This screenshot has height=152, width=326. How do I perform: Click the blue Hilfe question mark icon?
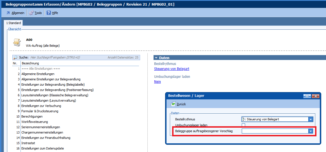[49, 13]
